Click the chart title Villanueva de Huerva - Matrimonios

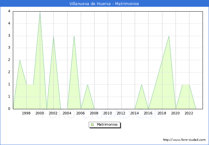click(104, 4)
